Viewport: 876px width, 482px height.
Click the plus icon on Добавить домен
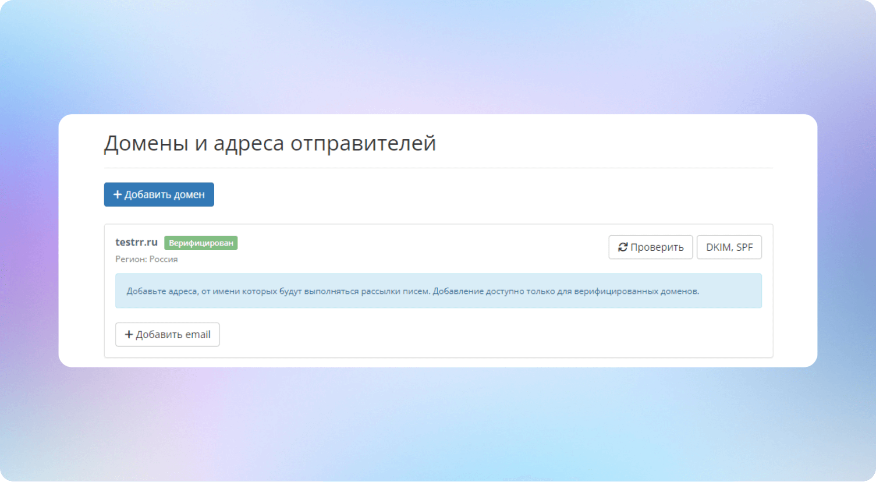point(117,194)
